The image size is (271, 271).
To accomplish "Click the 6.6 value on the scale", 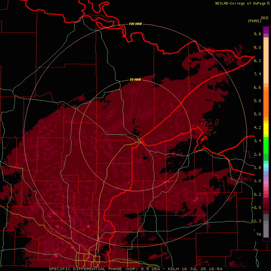I will click(257, 87).
